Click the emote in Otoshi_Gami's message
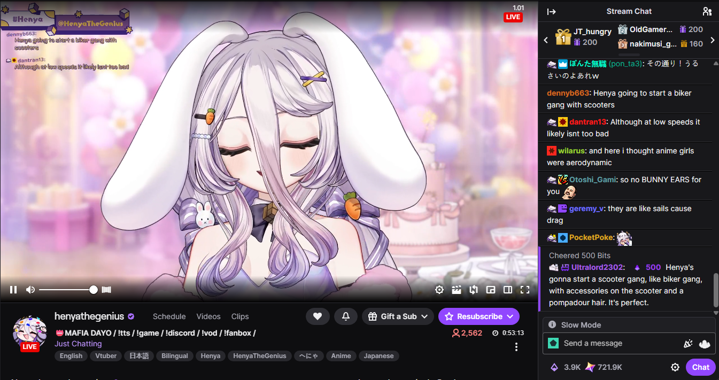Viewport: 719px width, 380px height. tap(569, 192)
